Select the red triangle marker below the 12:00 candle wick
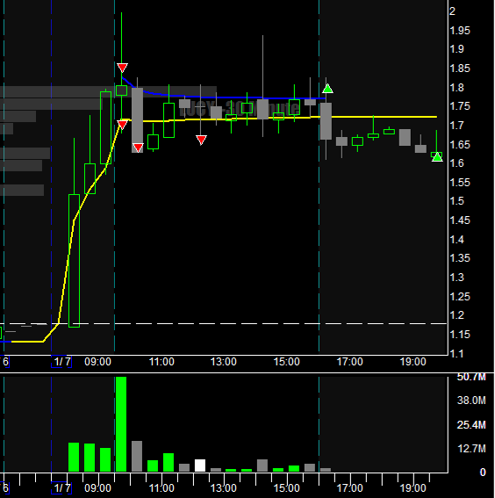Screen dimensions: 495x498 [x=201, y=140]
